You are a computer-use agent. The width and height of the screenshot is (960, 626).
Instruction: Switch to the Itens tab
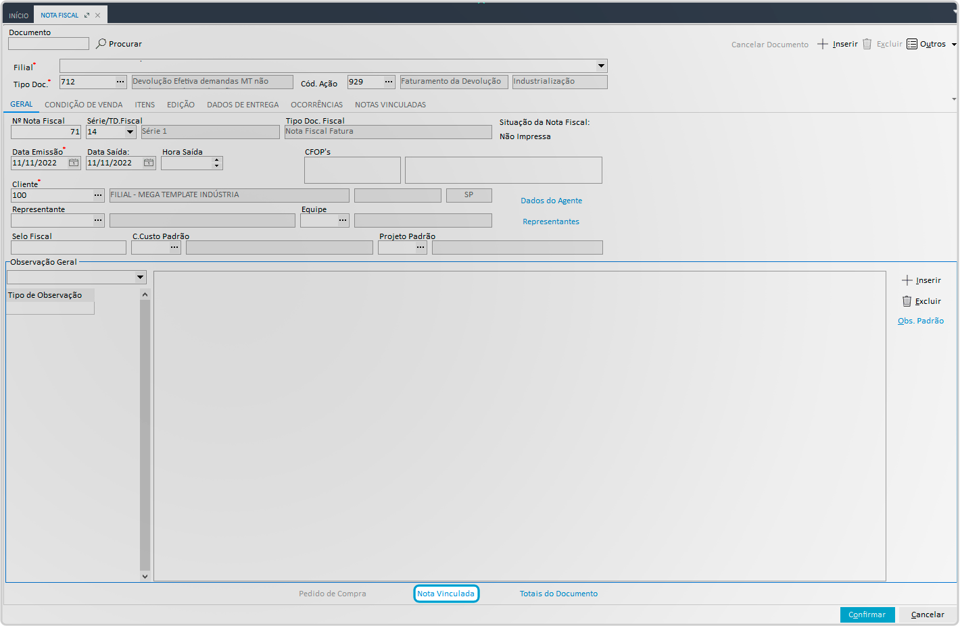(x=145, y=105)
